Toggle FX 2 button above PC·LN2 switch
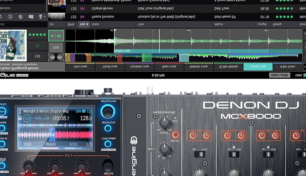This screenshot has width=306, height=176. [275, 136]
